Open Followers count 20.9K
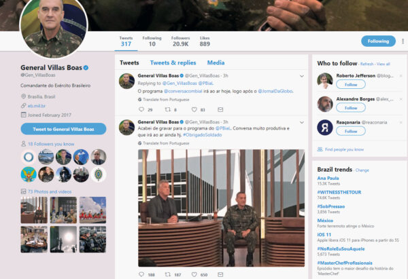The height and width of the screenshot is (279, 408). pyautogui.click(x=181, y=41)
